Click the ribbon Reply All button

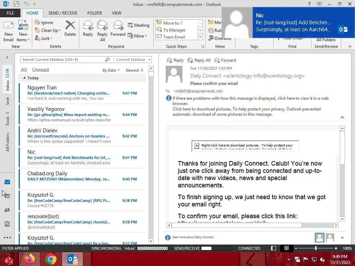pos(102,31)
